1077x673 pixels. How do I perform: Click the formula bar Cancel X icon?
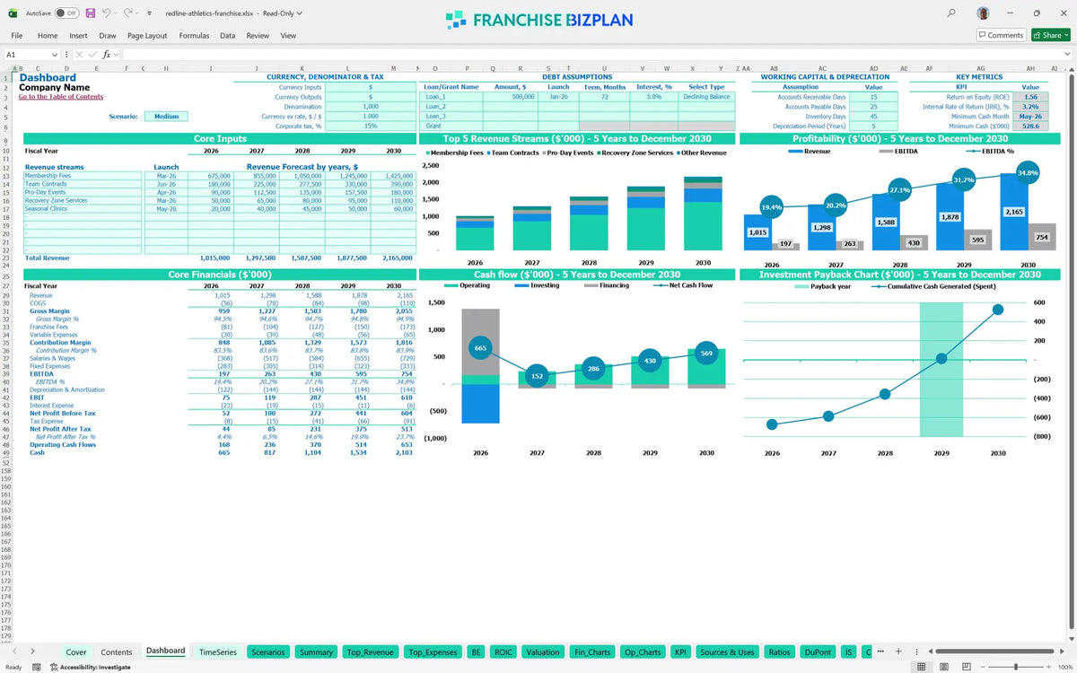(79, 55)
